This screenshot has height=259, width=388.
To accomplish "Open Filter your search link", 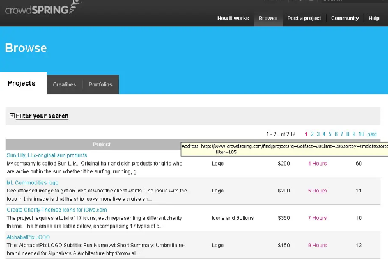I will click(x=42, y=116).
